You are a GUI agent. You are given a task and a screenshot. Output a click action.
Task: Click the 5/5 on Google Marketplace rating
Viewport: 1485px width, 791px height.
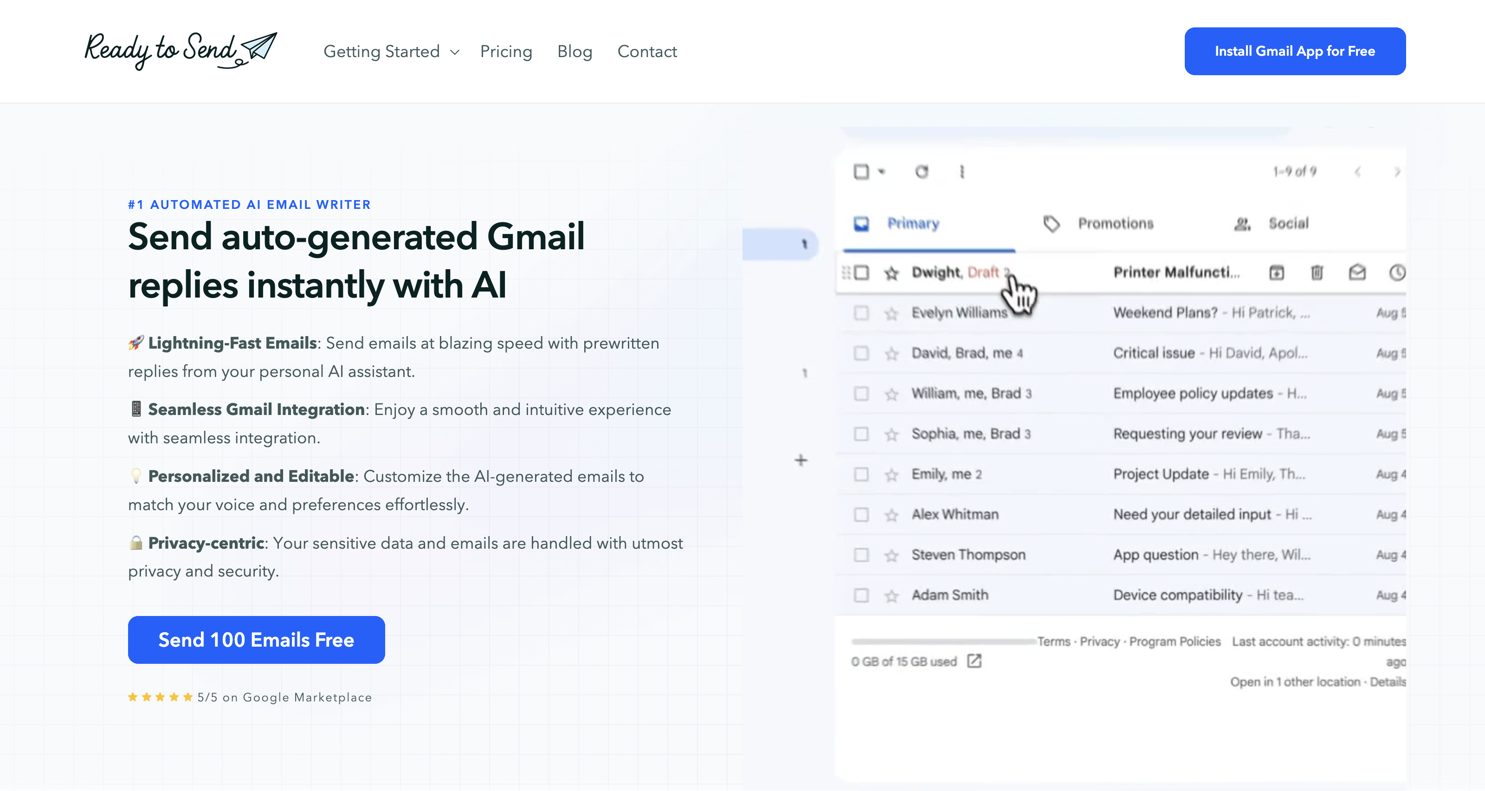click(250, 697)
